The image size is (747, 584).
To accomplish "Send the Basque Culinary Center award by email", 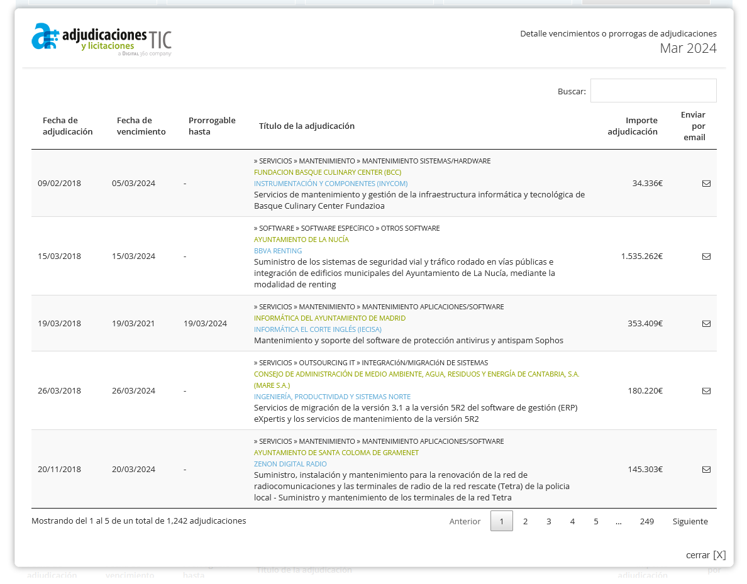I will [x=706, y=184].
